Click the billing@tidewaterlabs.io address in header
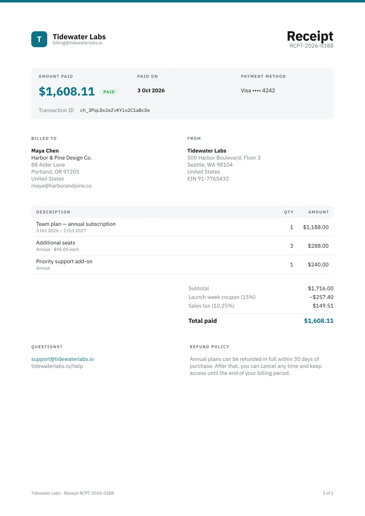 click(78, 43)
